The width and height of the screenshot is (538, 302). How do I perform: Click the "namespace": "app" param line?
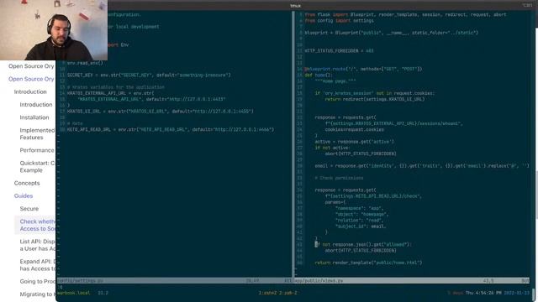point(359,208)
